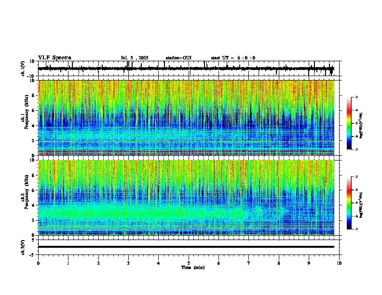This screenshot has height=295, width=382.
Task: Click the time axis tick label "2"
Action: pos(98,263)
